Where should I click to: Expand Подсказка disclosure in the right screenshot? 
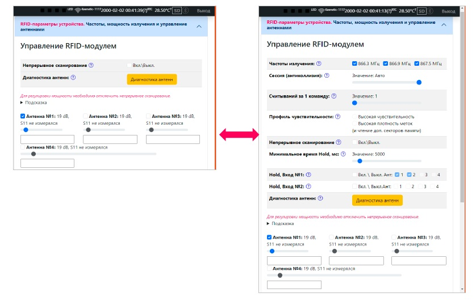(280, 223)
